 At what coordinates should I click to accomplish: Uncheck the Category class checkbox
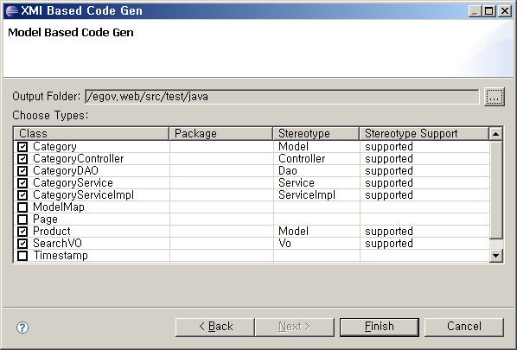click(22, 147)
